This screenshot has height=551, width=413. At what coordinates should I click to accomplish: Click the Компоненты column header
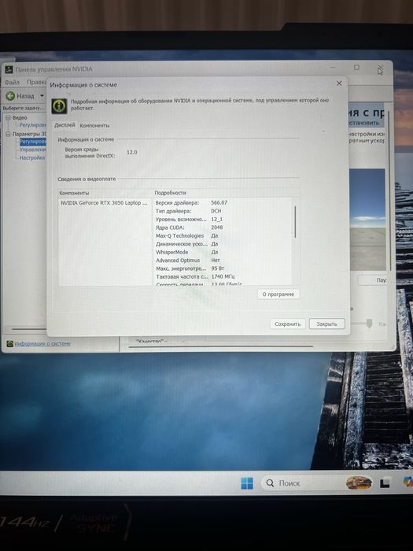pyautogui.click(x=74, y=193)
